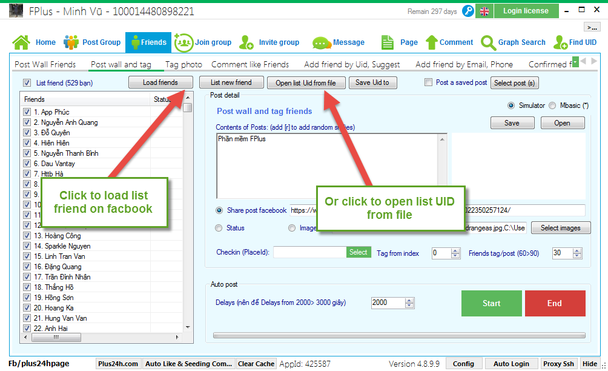Click the Login license button

point(526,11)
